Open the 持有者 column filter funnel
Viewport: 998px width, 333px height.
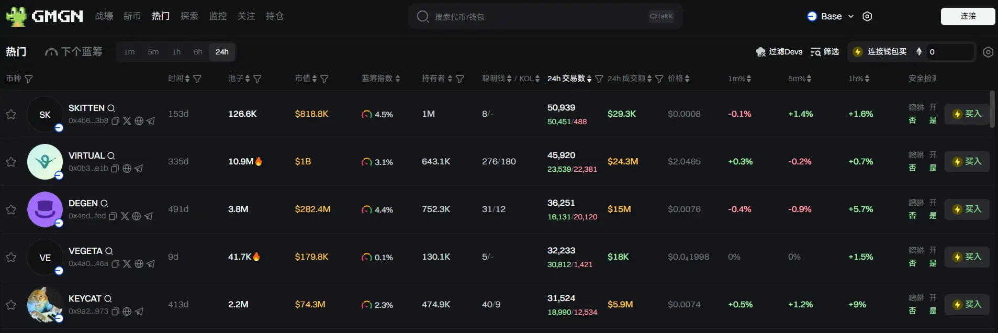[460, 79]
